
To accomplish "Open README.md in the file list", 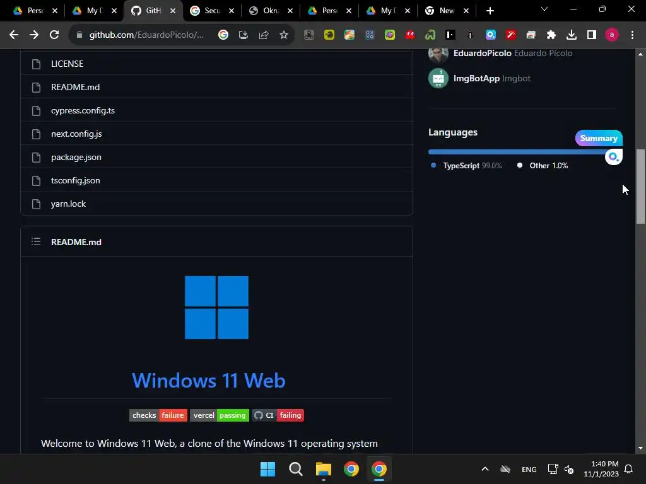I will coord(76,87).
